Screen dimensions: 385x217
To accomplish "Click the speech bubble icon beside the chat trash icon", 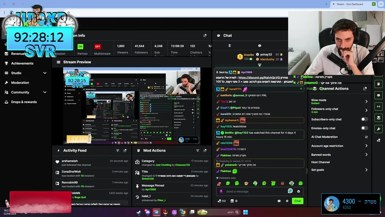I will pos(260,46).
